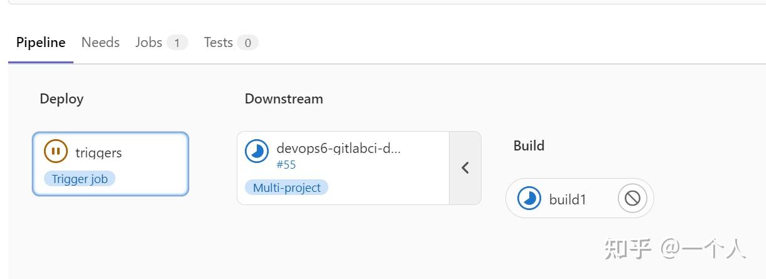The image size is (766, 279).
Task: Click the running status icon of downstream pipeline
Action: (256, 152)
